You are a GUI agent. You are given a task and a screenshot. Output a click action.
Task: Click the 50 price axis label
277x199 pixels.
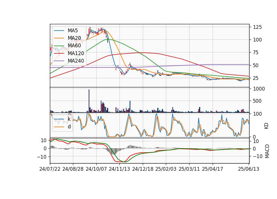[x=256, y=65]
